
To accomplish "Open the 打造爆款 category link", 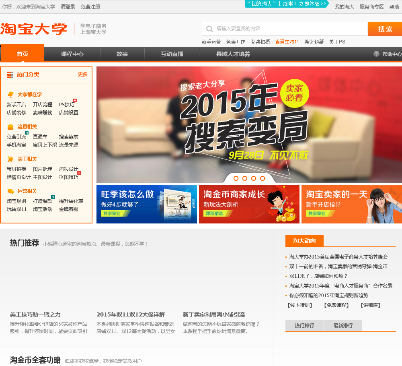I will click(x=43, y=201).
